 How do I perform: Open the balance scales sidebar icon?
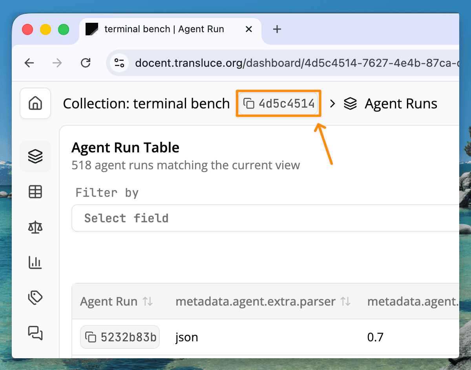pos(35,227)
